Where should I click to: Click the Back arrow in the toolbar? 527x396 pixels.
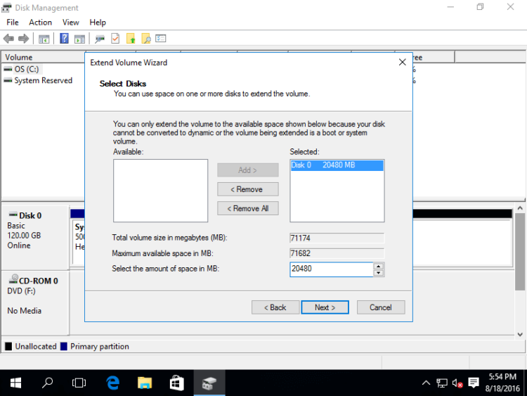coord(8,39)
